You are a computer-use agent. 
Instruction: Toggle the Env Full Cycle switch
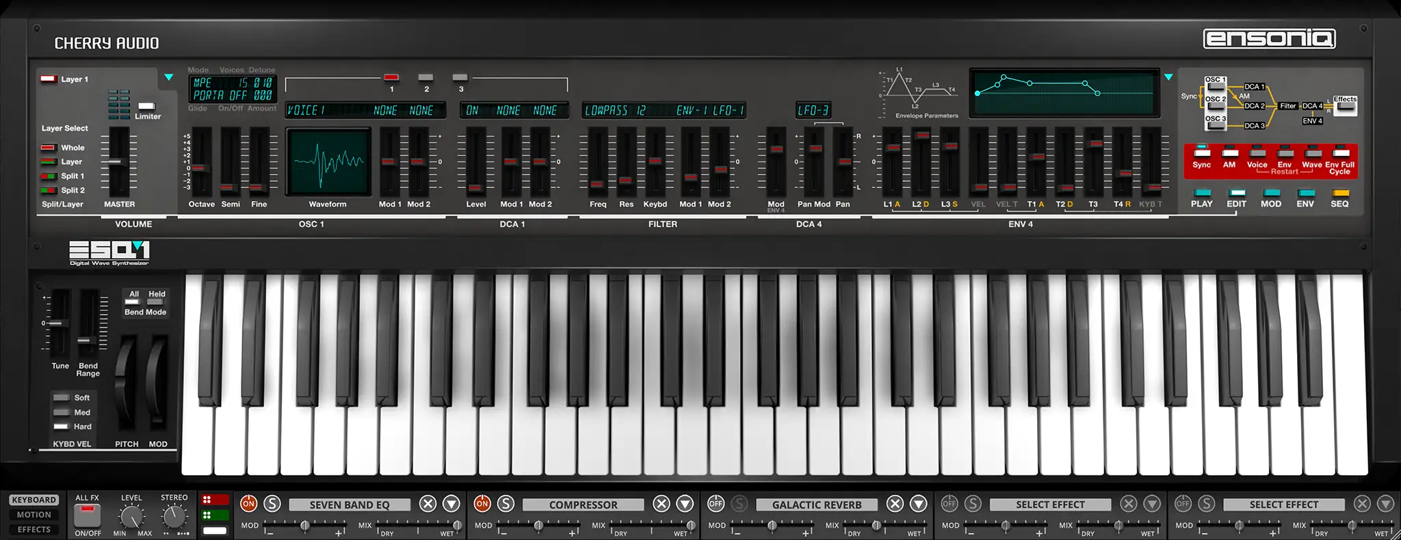[1341, 152]
